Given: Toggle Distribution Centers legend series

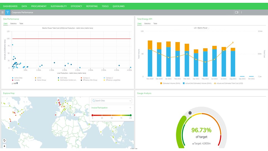Looking at the screenshot, I should pos(67,80).
